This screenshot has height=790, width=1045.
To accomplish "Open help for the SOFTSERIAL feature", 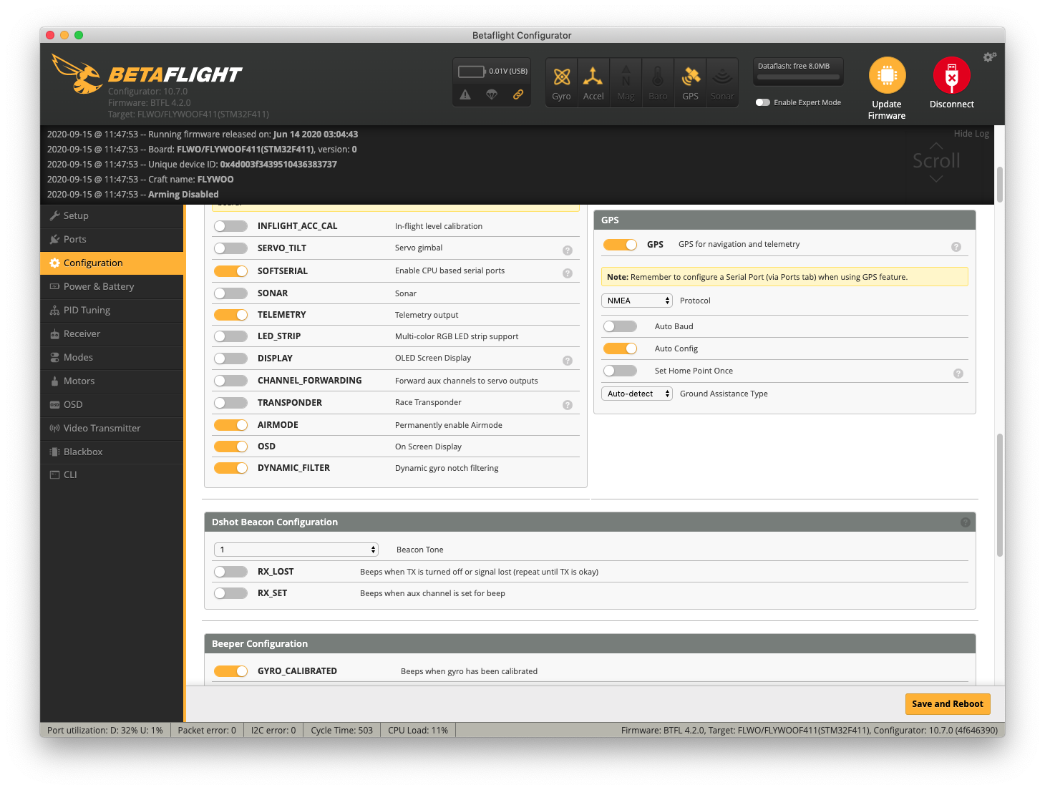I will (568, 273).
